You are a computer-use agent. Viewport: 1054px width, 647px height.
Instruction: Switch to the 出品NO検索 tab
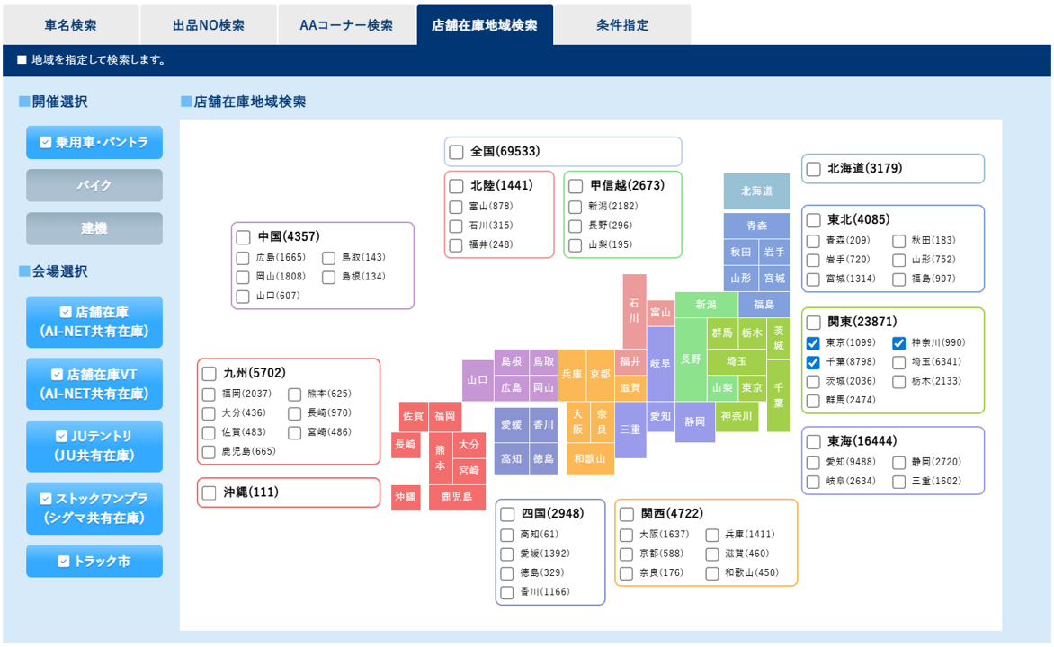208,25
